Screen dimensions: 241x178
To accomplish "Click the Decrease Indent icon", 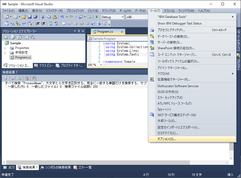I will tap(37, 23).
